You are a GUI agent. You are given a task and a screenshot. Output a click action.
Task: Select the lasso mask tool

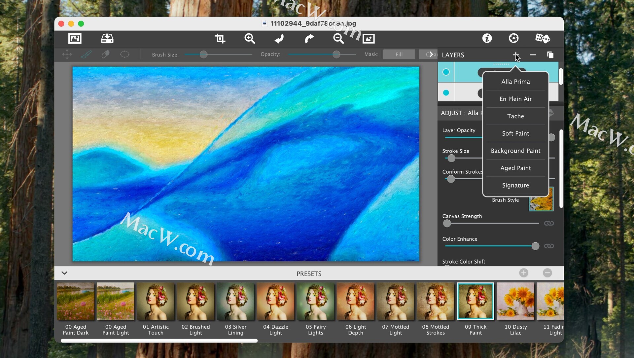(x=125, y=54)
